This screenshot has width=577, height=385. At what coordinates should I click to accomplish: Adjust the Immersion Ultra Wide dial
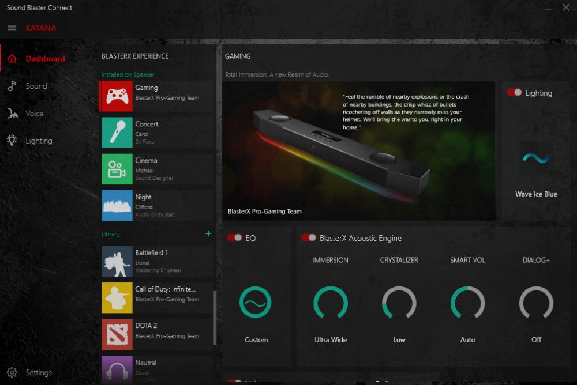(x=331, y=303)
